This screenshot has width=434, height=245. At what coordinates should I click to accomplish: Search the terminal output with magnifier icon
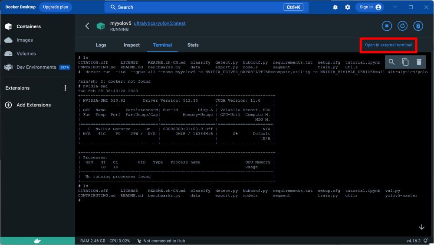point(391,62)
